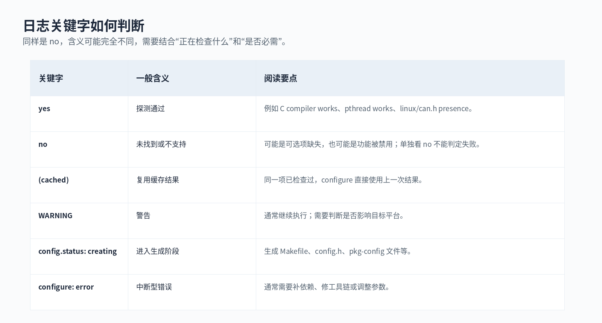Select the text about C compiler works
The height and width of the screenshot is (323, 602).
click(x=369, y=109)
